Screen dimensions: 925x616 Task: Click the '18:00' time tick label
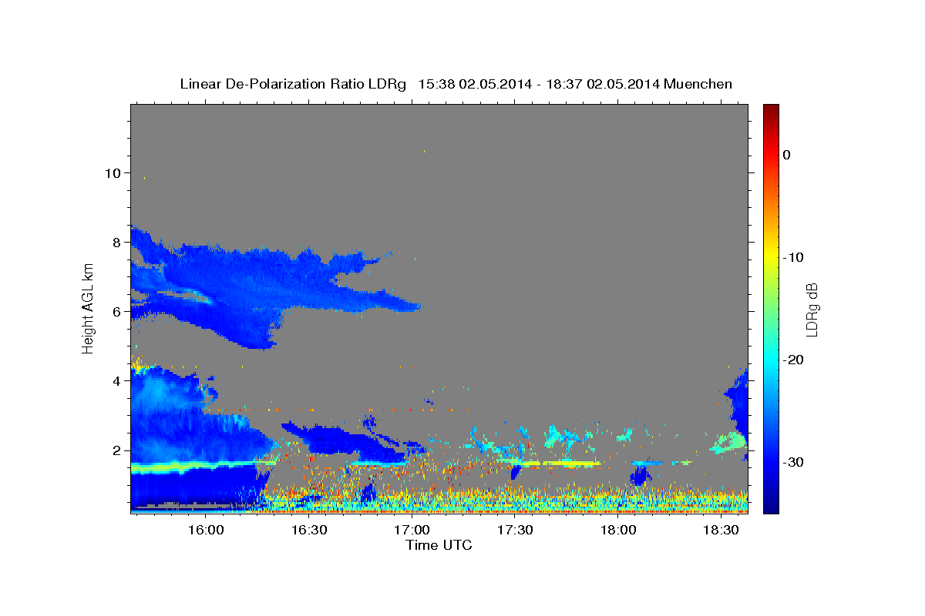[x=619, y=531]
